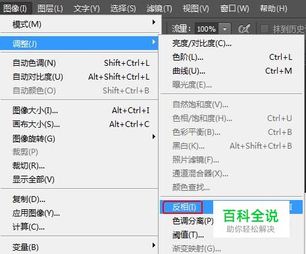Choose 裁切(R)... entry
This screenshot has height=254, width=306.
pos(79,166)
